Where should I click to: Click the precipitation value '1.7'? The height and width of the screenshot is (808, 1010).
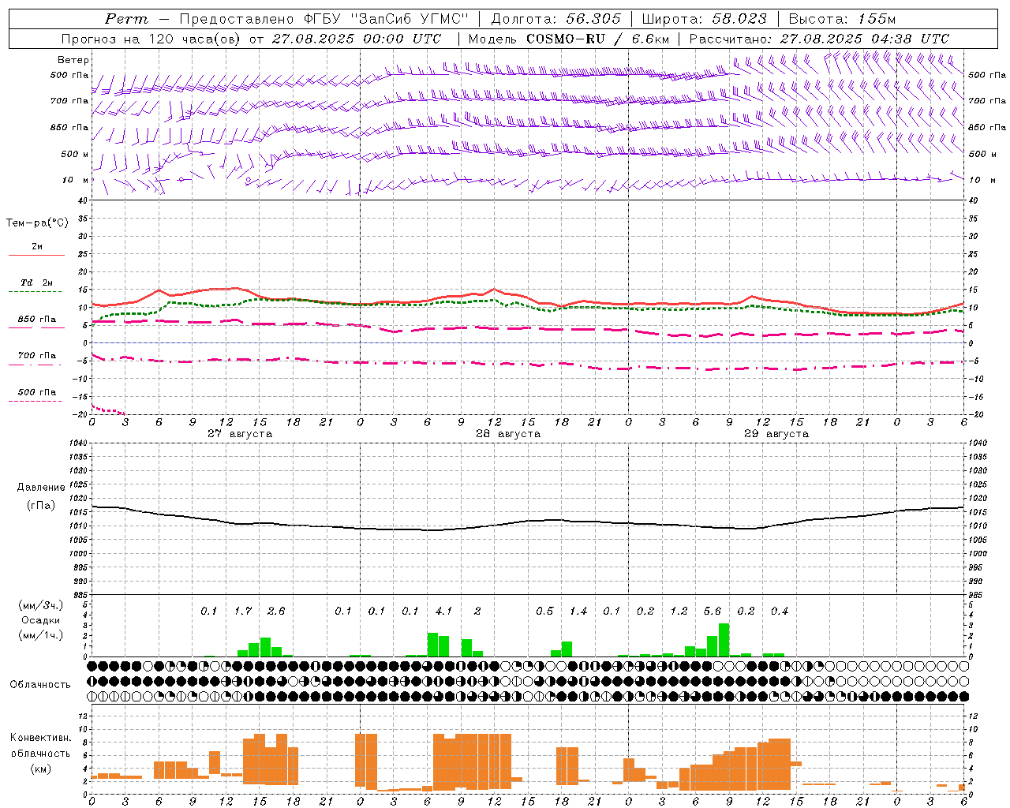click(243, 612)
